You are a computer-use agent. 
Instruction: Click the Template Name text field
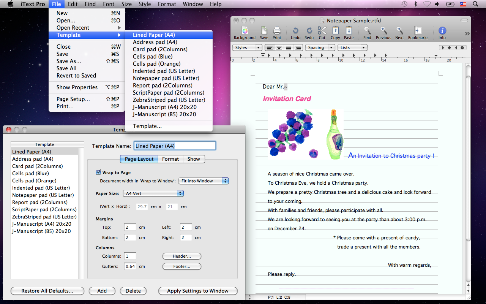pyautogui.click(x=175, y=146)
